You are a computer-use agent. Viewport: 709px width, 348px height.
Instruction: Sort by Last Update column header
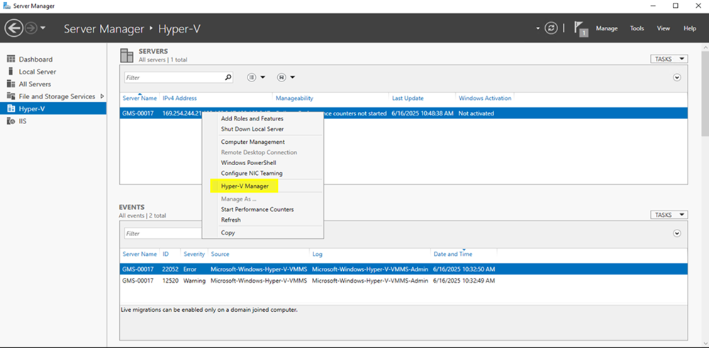point(407,99)
